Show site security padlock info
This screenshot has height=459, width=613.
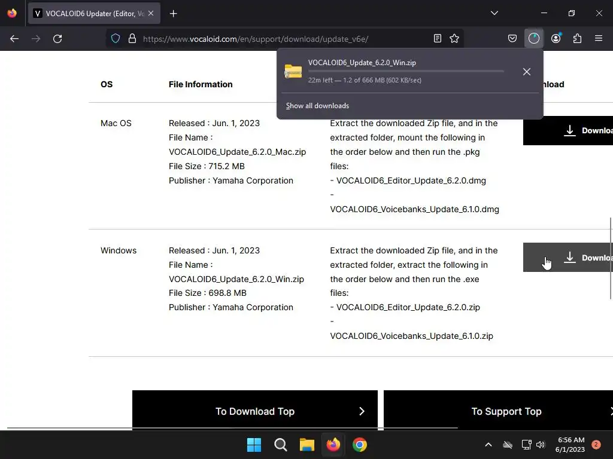132,39
